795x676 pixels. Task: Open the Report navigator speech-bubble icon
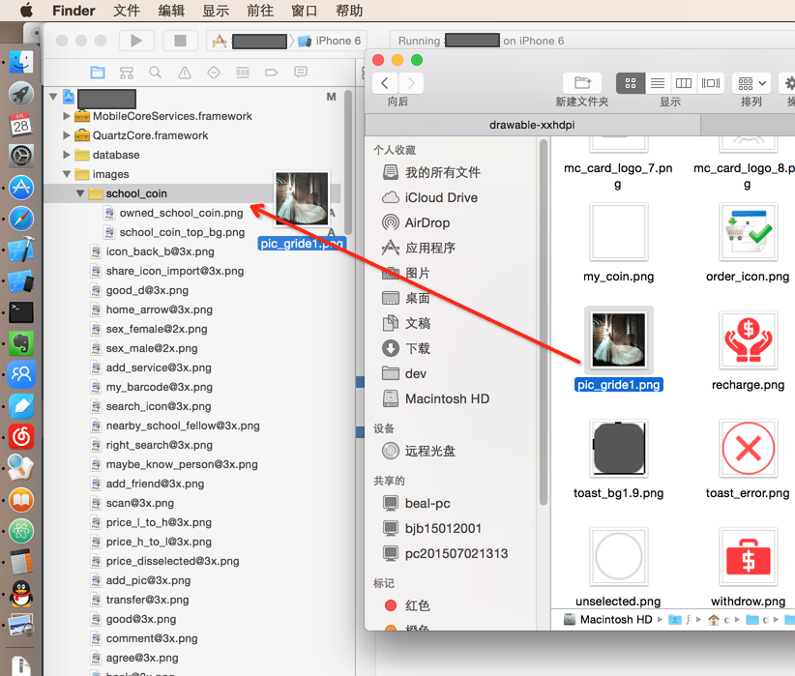coord(301,73)
